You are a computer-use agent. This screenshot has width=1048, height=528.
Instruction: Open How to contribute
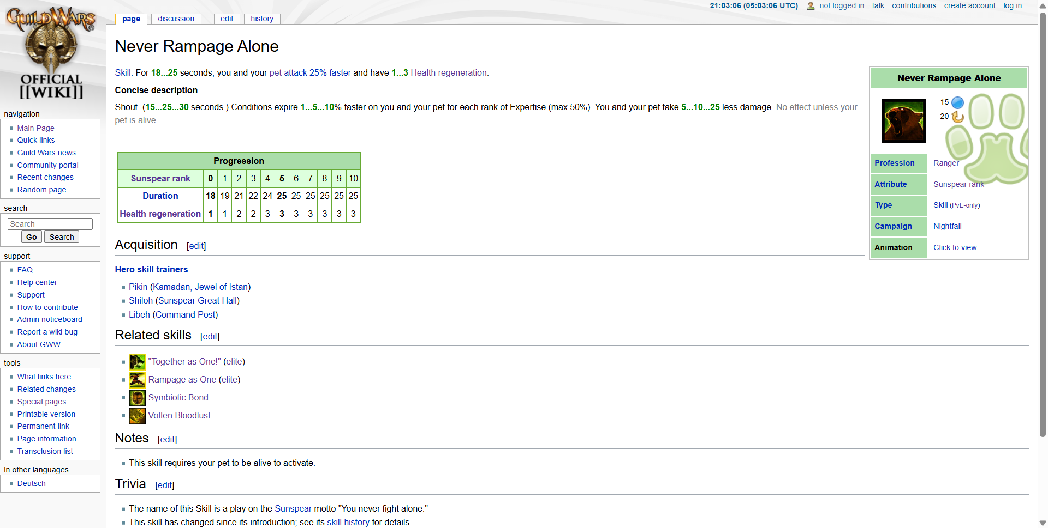(x=47, y=307)
